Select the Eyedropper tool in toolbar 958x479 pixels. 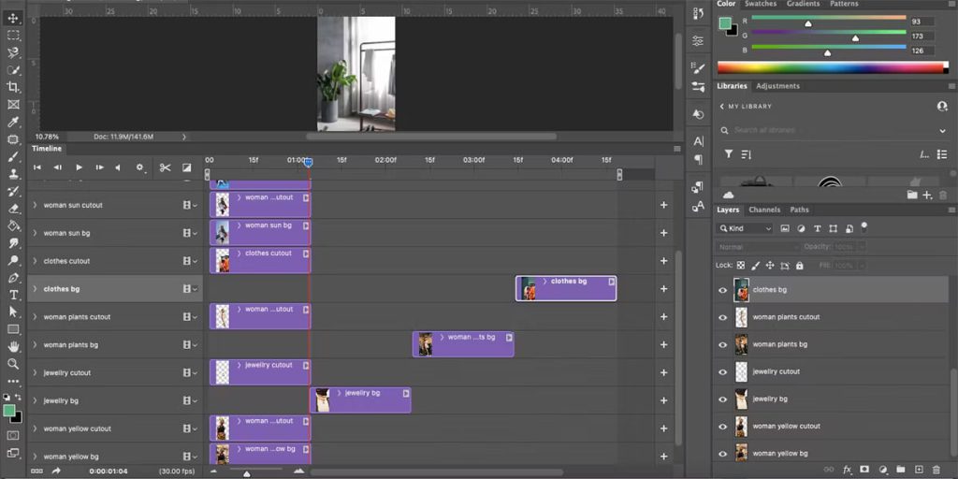tap(13, 123)
